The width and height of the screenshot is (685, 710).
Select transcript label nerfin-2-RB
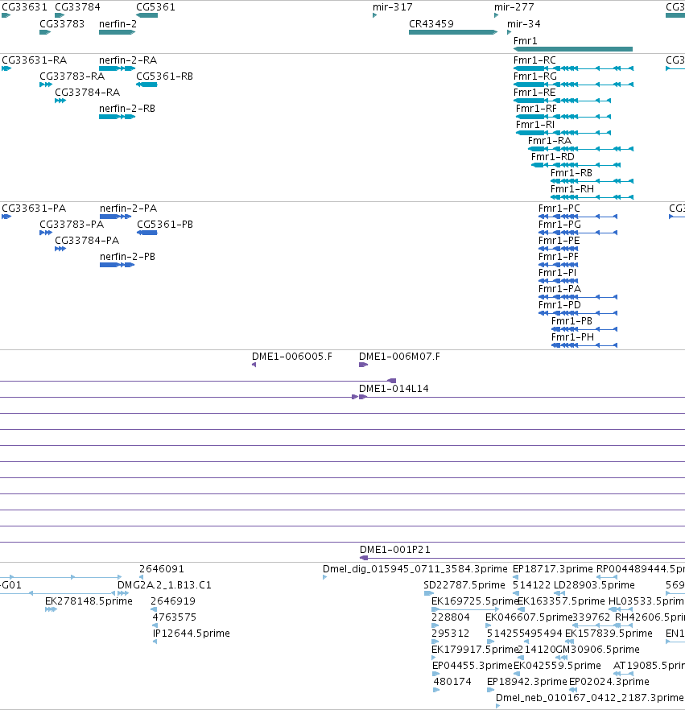coord(127,109)
